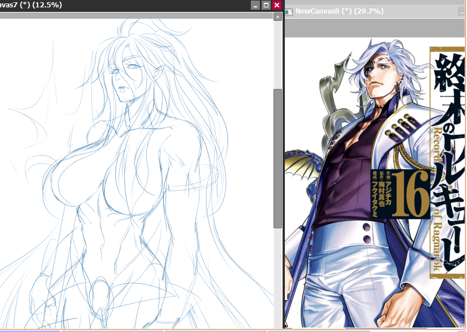467x332 pixels.
Task: Minimize the canvas7 sketch window
Action: [255, 5]
